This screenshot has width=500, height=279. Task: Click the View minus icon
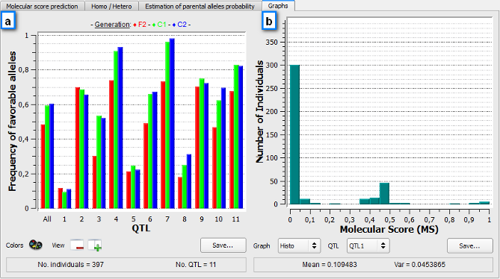(x=77, y=245)
